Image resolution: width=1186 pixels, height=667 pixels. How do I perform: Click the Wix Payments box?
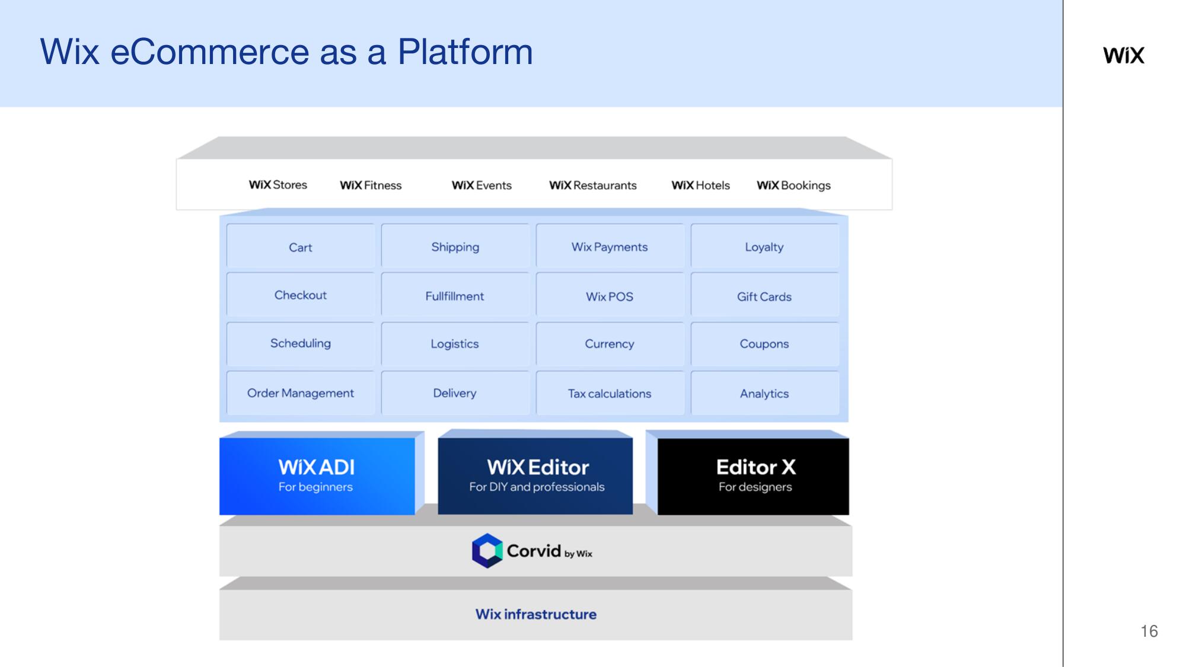tap(610, 246)
